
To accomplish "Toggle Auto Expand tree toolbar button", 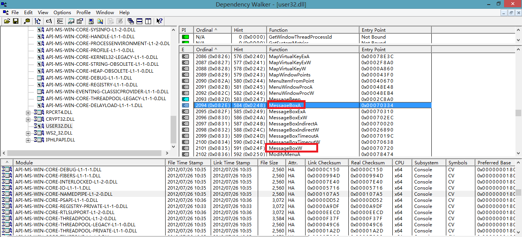I will click(x=37, y=21).
